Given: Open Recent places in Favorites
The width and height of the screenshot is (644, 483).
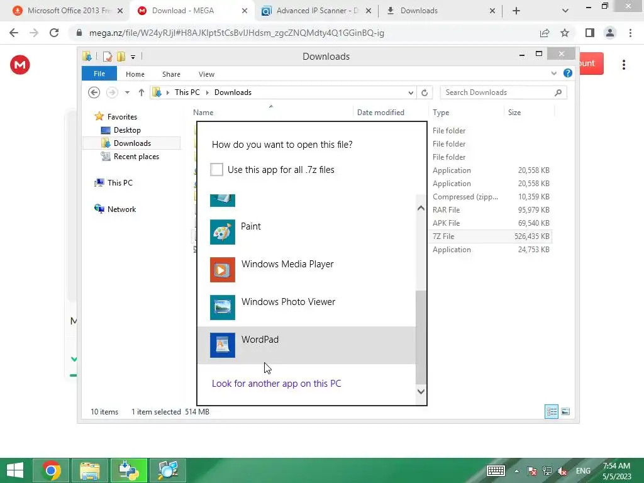Looking at the screenshot, I should (136, 157).
